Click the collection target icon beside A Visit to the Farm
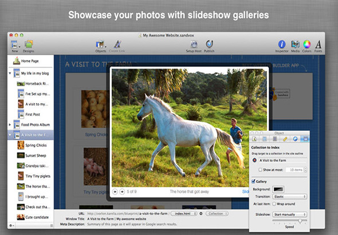This screenshot has height=235, width=338. pyautogui.click(x=254, y=160)
